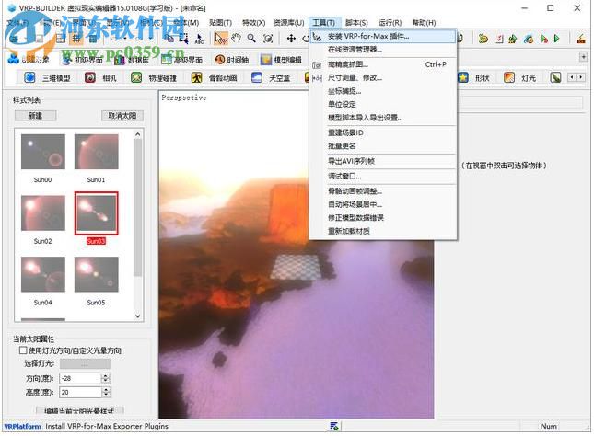
Task: Select the magnifier zoom tool
Action: 251,39
